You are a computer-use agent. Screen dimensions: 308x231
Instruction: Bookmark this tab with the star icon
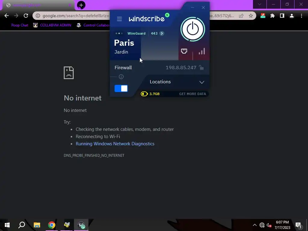tap(251, 16)
